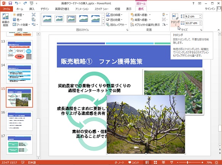Screen dimensions: 222x165
Task: Switch to the アニメーション tab
Action: 82,9
